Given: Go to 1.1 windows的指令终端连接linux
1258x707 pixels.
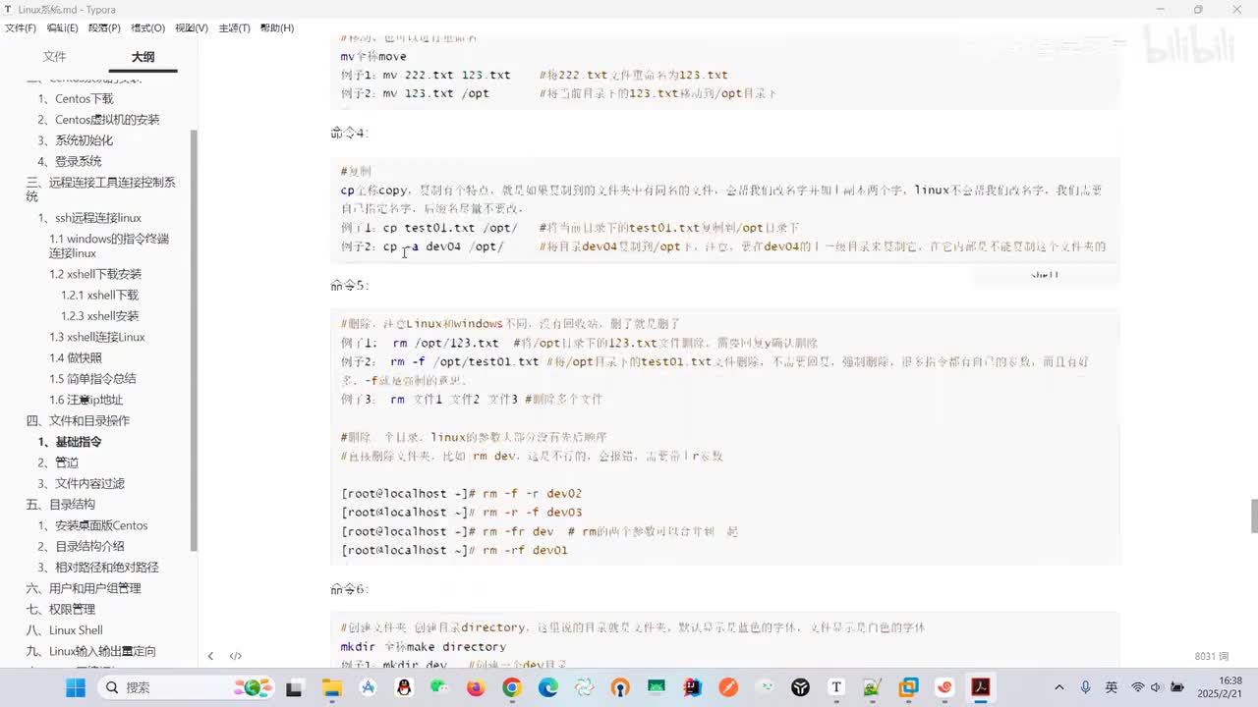Looking at the screenshot, I should 109,245.
